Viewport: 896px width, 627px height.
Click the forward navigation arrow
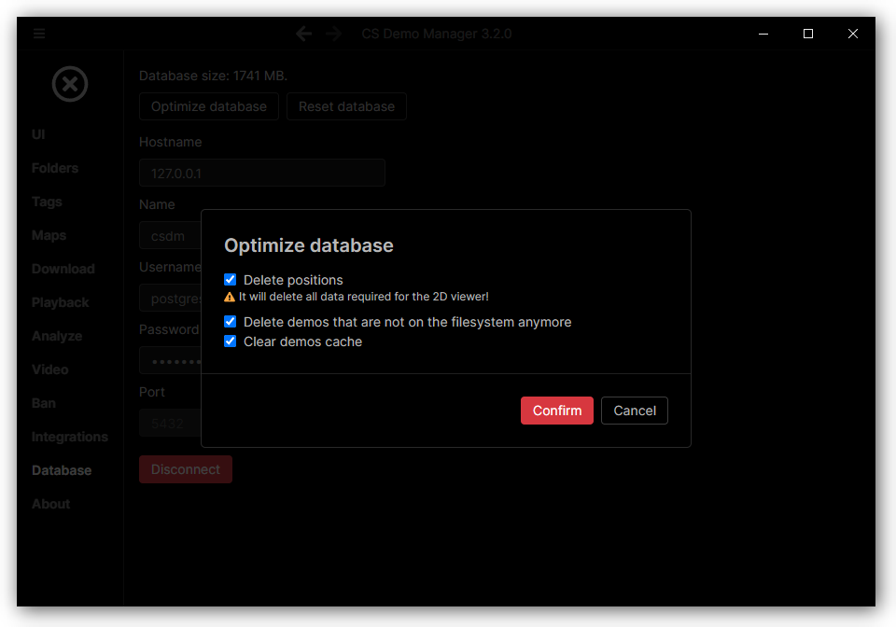point(333,33)
